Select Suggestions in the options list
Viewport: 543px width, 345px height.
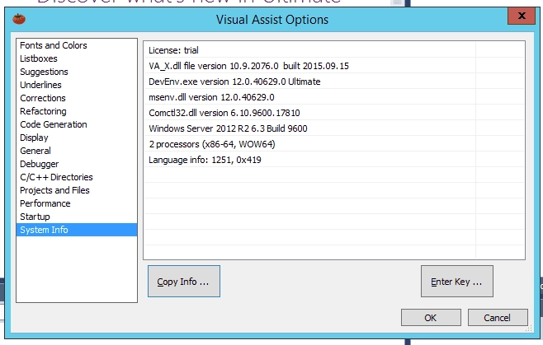77,72
